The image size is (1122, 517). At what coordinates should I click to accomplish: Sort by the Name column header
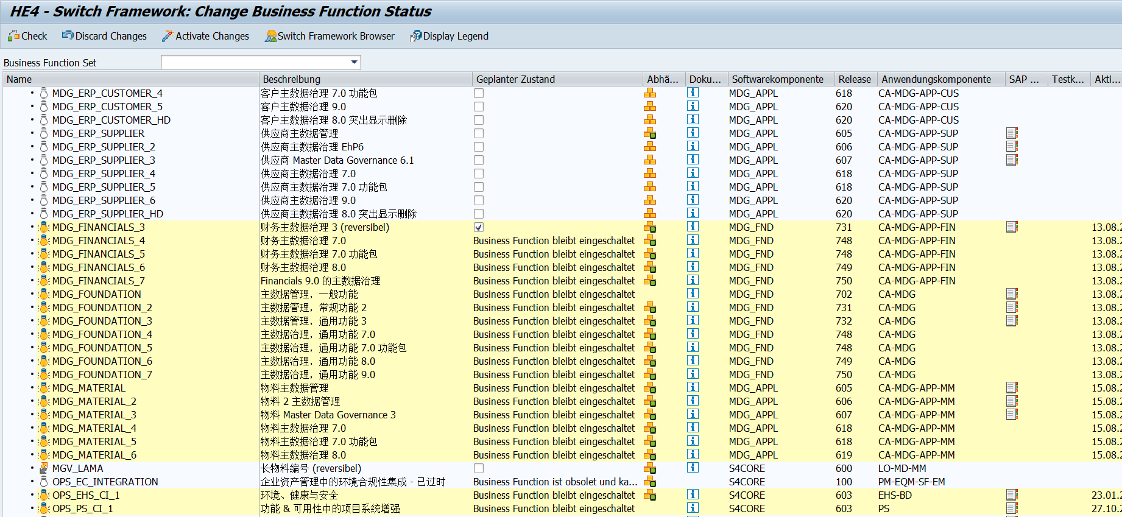[131, 79]
